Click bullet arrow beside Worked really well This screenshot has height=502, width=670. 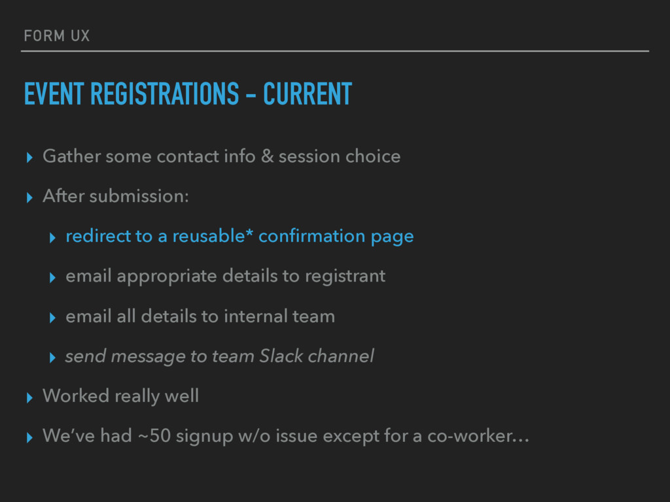(29, 398)
